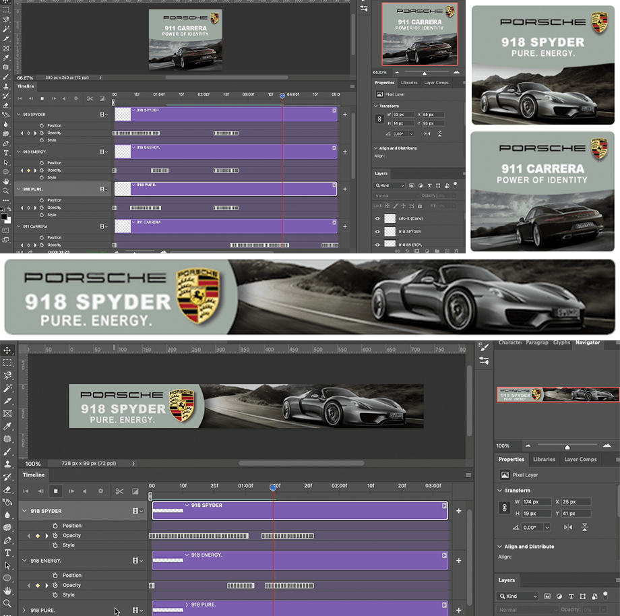
Task: Toggle width-height link in wide banner Transform section
Action: click(x=505, y=507)
